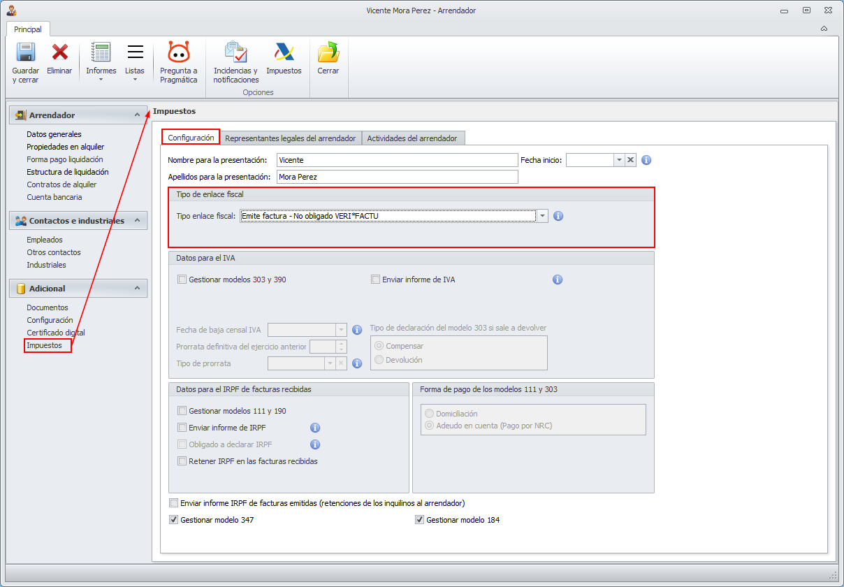The image size is (844, 587).
Task: Click the Cerrar folder icon
Action: (328, 52)
